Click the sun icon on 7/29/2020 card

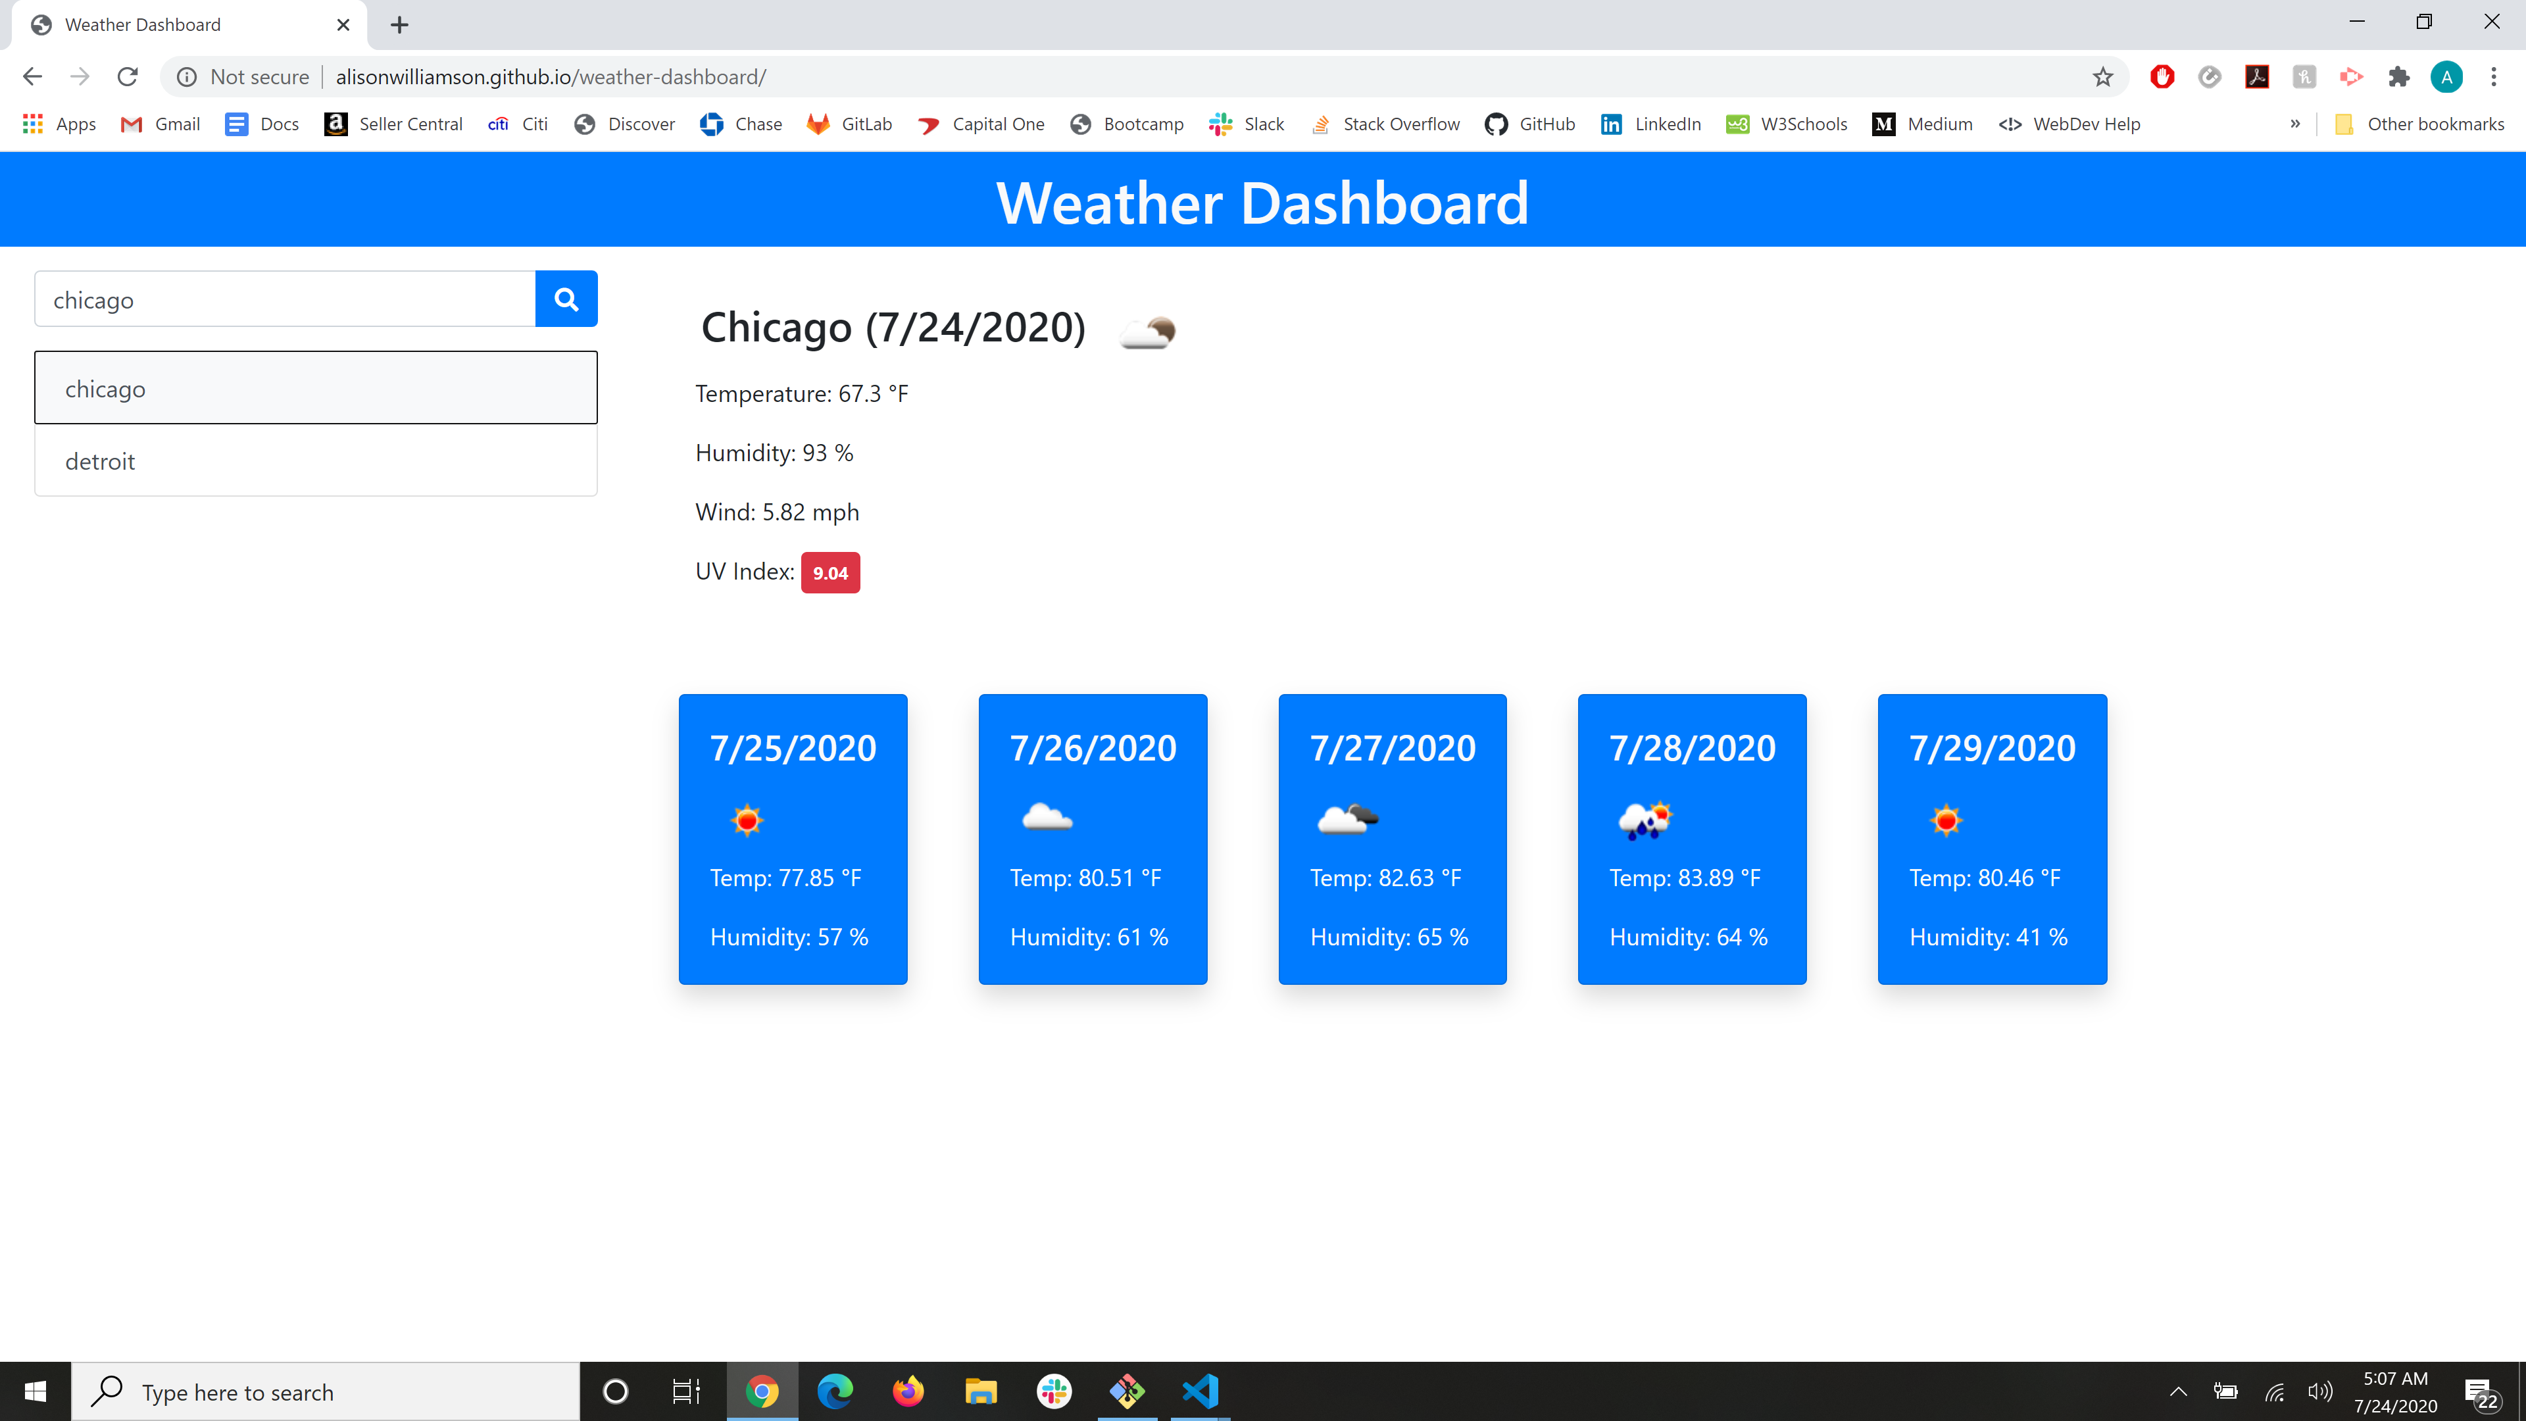1946,819
